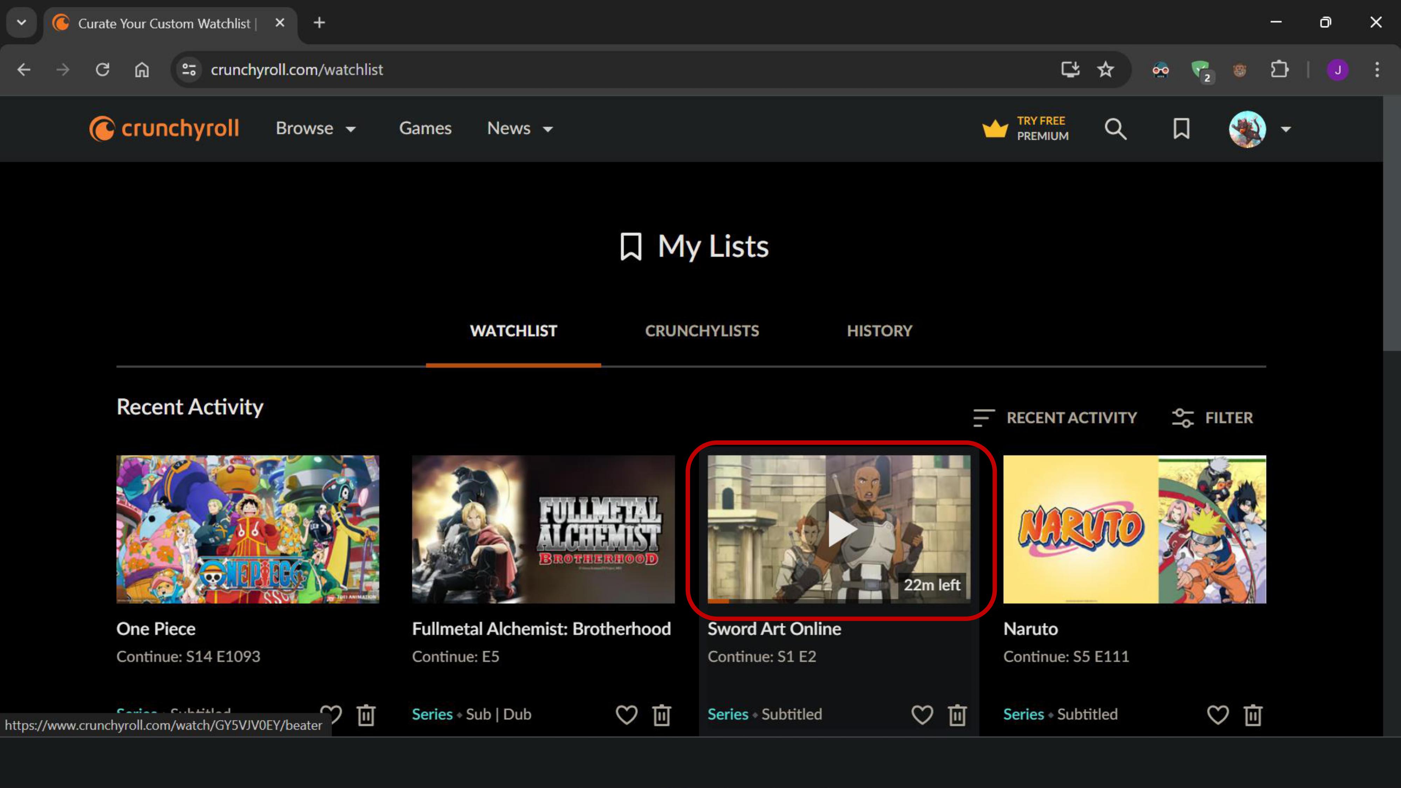The height and width of the screenshot is (788, 1401).
Task: Switch to the History tab
Action: coord(879,331)
